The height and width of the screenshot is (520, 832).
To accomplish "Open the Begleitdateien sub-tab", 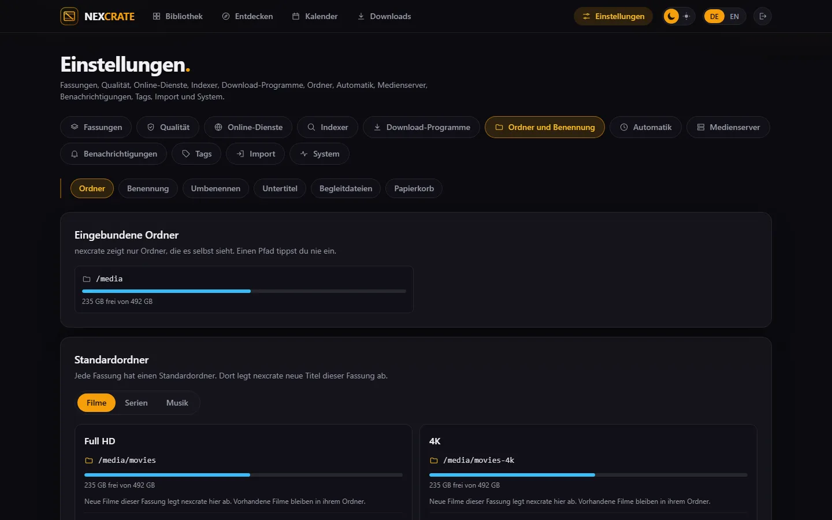I will point(346,188).
